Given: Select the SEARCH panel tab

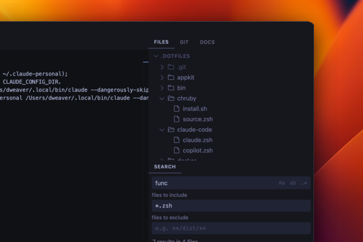Looking at the screenshot, I should click(x=165, y=167).
